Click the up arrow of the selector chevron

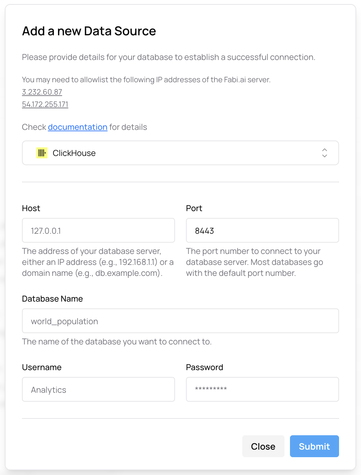click(325, 150)
